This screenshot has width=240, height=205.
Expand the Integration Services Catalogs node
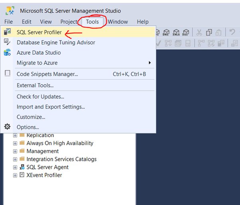(15, 159)
